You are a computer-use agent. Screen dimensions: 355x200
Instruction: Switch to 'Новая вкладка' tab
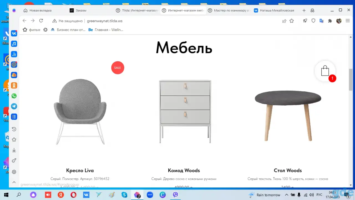[x=40, y=11]
